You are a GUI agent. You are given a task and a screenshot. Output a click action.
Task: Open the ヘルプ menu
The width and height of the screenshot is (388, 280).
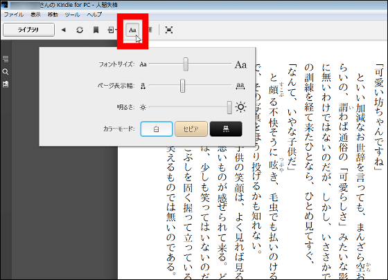point(94,15)
